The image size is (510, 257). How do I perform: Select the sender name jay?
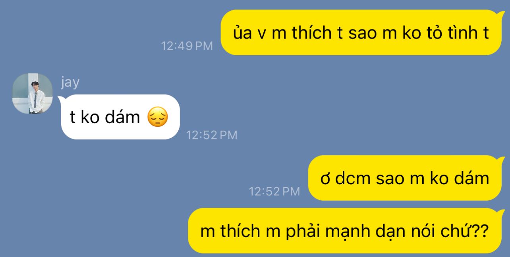[70, 83]
